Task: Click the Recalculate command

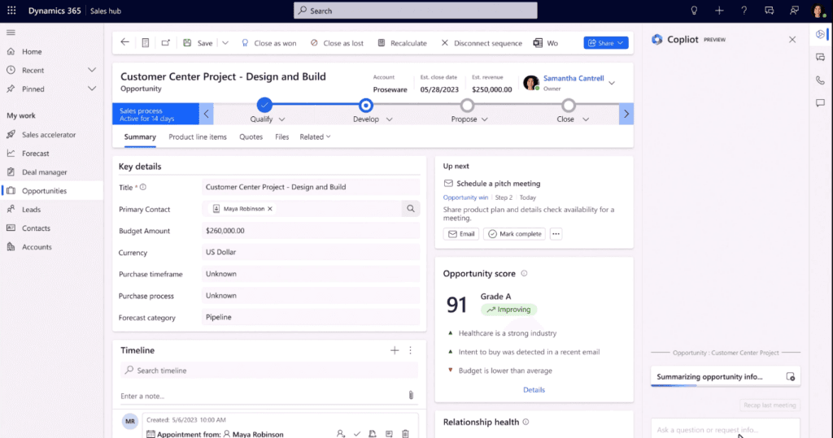Action: click(x=402, y=43)
